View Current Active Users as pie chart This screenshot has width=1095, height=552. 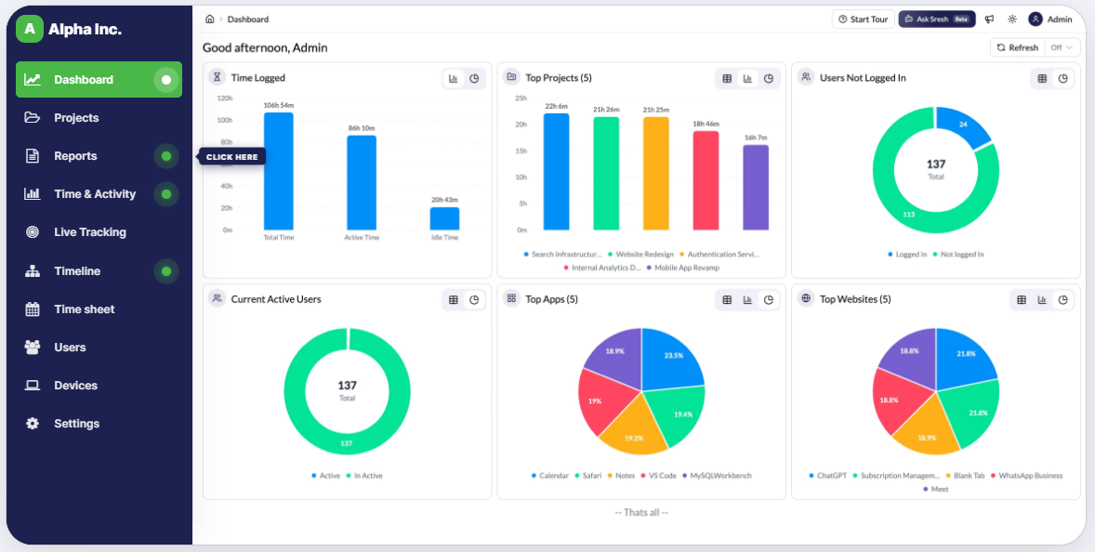pyautogui.click(x=474, y=300)
